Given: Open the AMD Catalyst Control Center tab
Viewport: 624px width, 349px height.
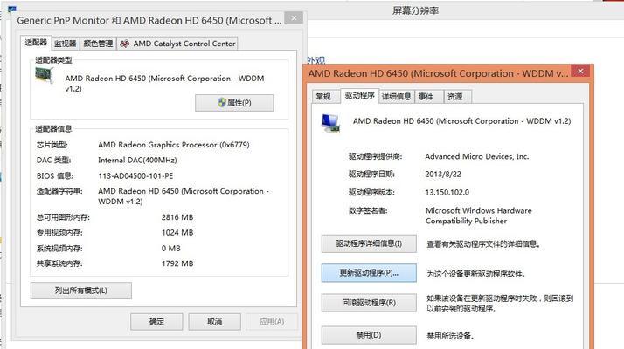Looking at the screenshot, I should coord(177,44).
